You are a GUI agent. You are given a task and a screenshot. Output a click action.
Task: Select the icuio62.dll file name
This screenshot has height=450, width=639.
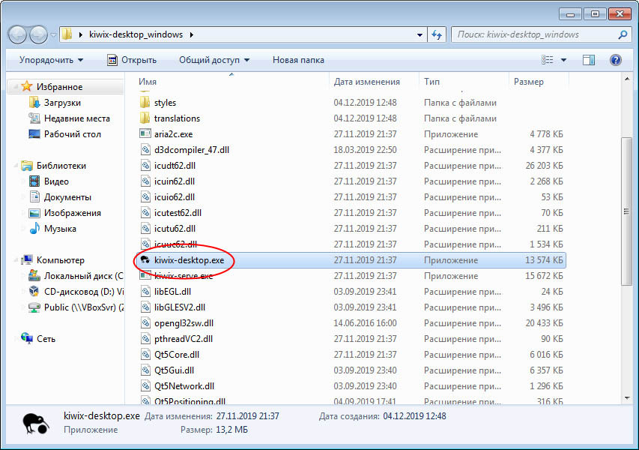(175, 197)
